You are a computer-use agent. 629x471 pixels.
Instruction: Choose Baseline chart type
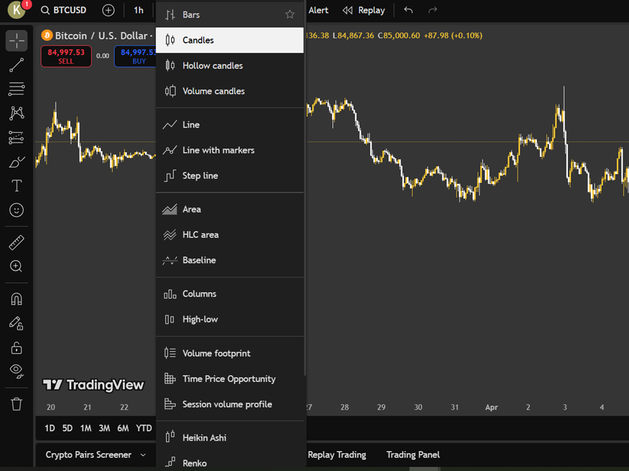230,260
